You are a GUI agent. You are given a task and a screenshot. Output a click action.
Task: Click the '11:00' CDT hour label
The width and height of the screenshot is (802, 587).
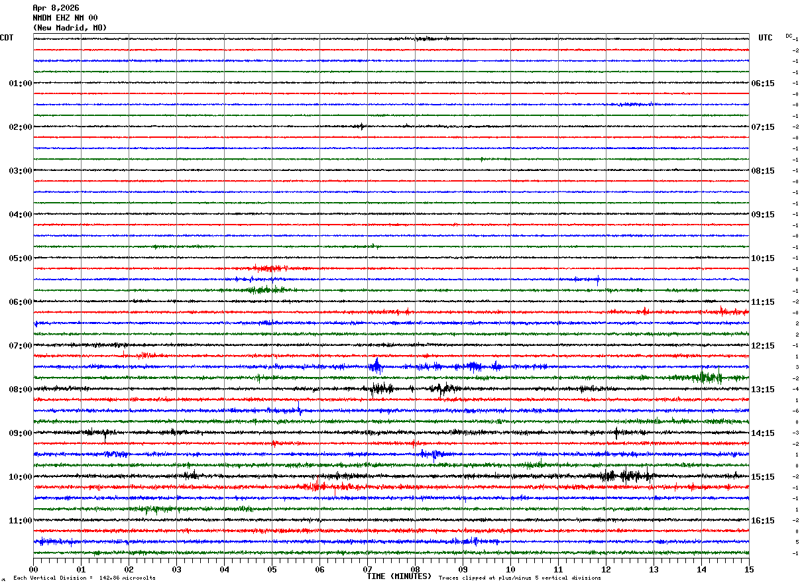click(x=21, y=521)
